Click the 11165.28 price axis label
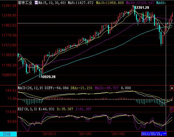 tap(9, 65)
